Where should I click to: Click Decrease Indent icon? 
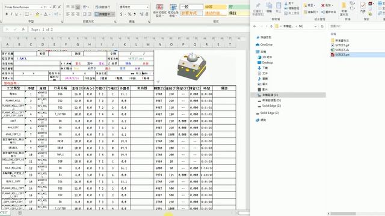coord(85,14)
